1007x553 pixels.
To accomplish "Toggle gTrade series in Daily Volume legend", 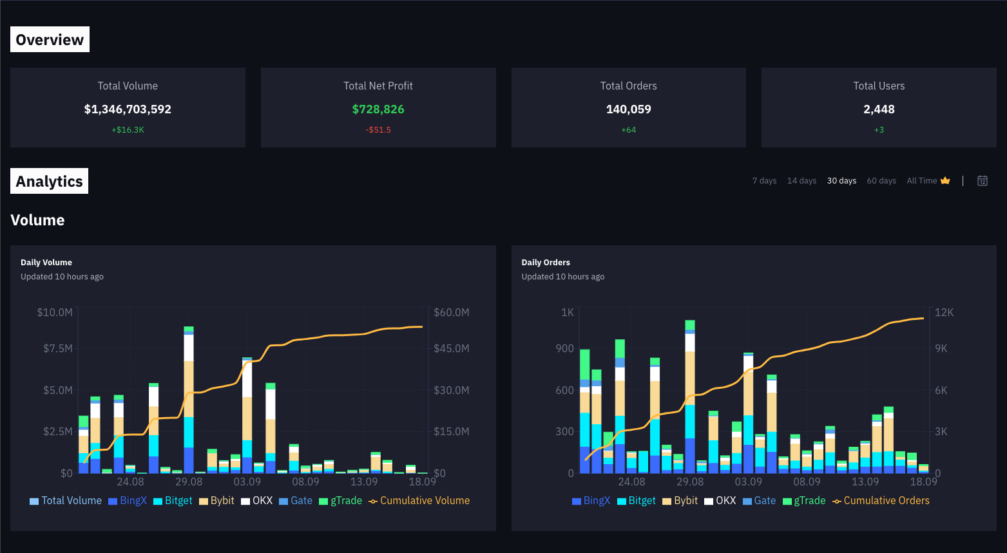I will tap(341, 501).
